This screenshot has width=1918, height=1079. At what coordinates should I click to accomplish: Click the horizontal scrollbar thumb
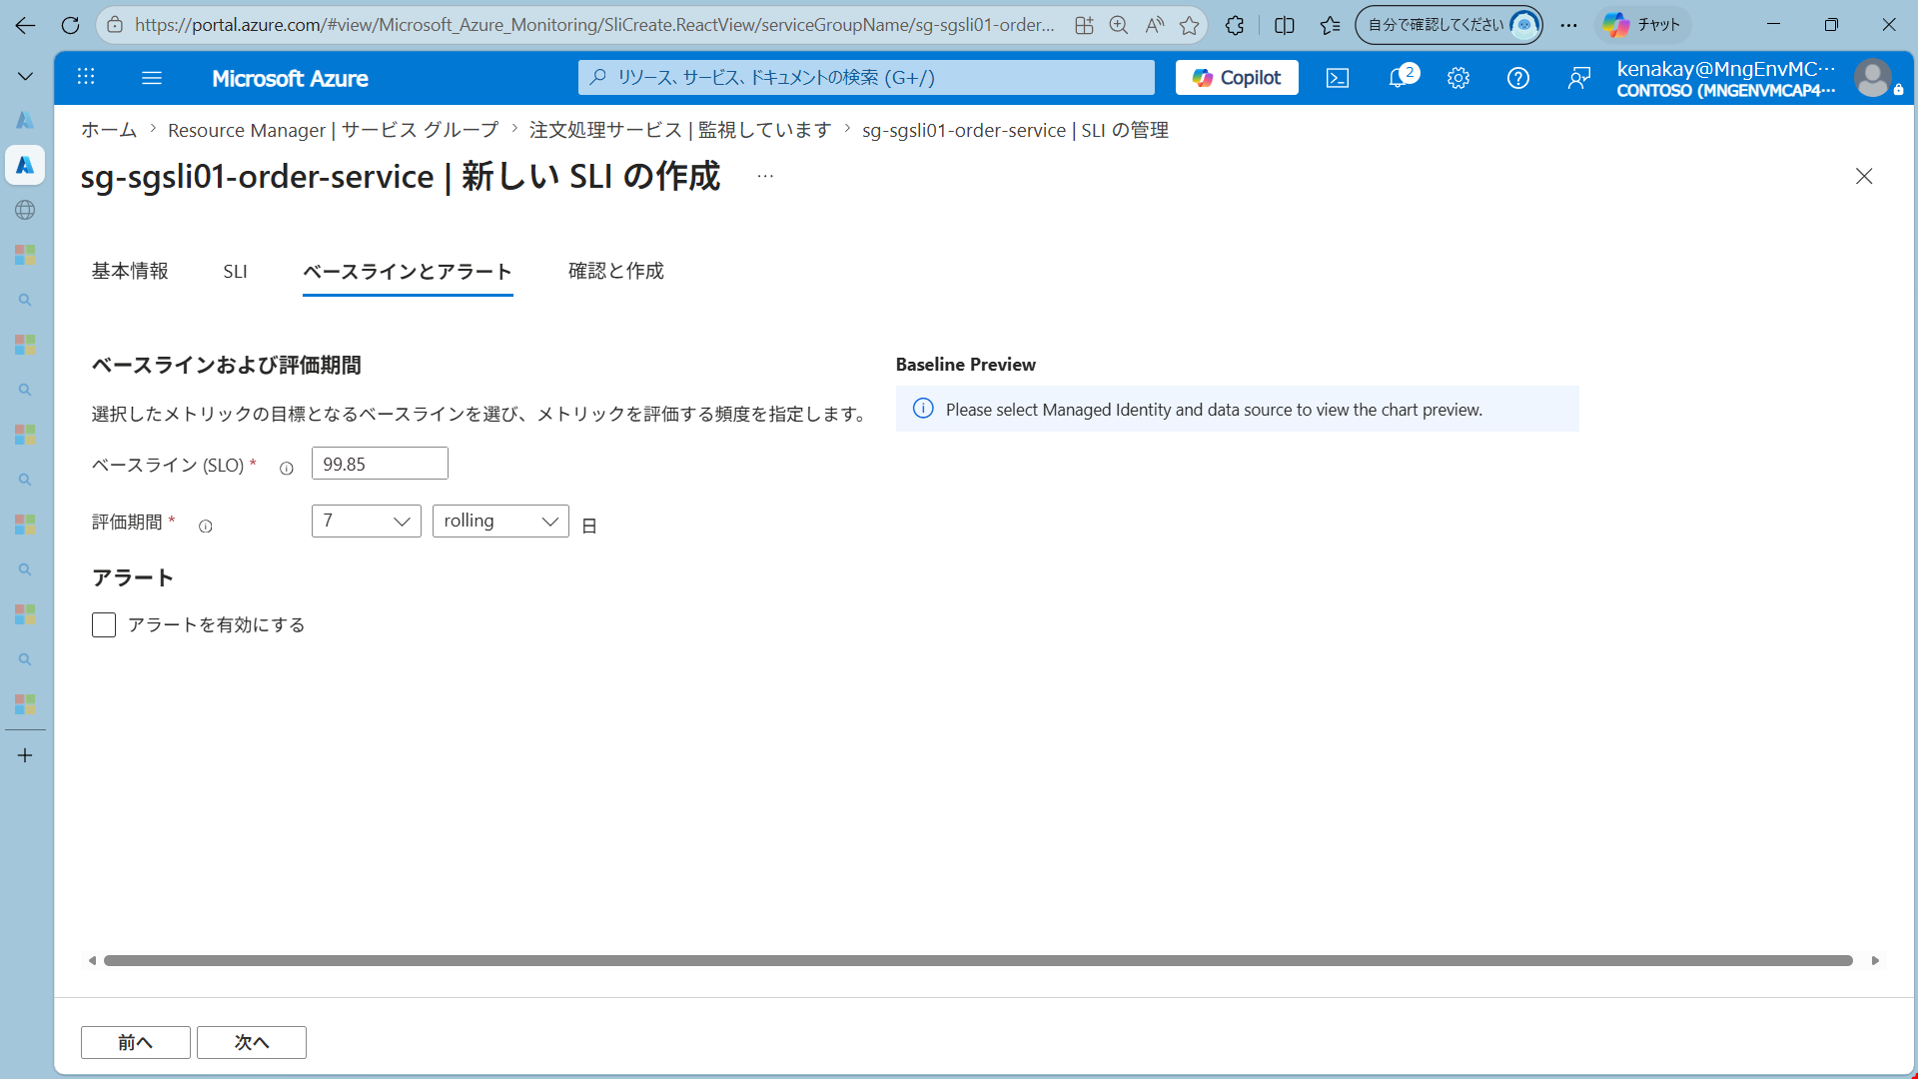978,961
